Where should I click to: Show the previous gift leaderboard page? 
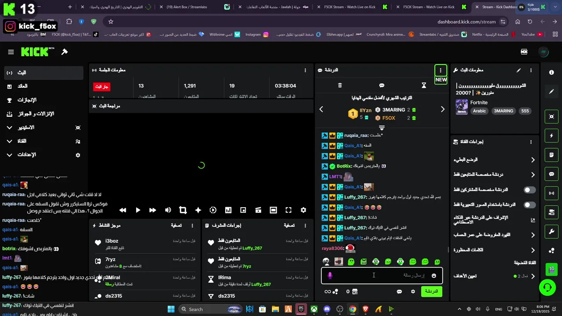pos(321,109)
